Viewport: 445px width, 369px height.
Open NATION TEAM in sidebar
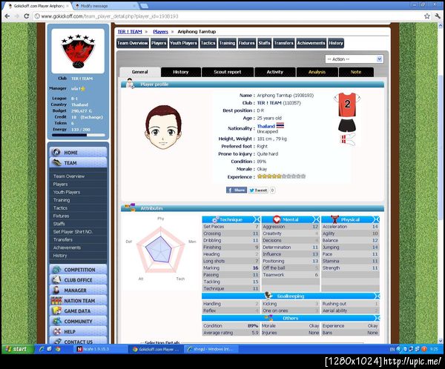point(79,300)
